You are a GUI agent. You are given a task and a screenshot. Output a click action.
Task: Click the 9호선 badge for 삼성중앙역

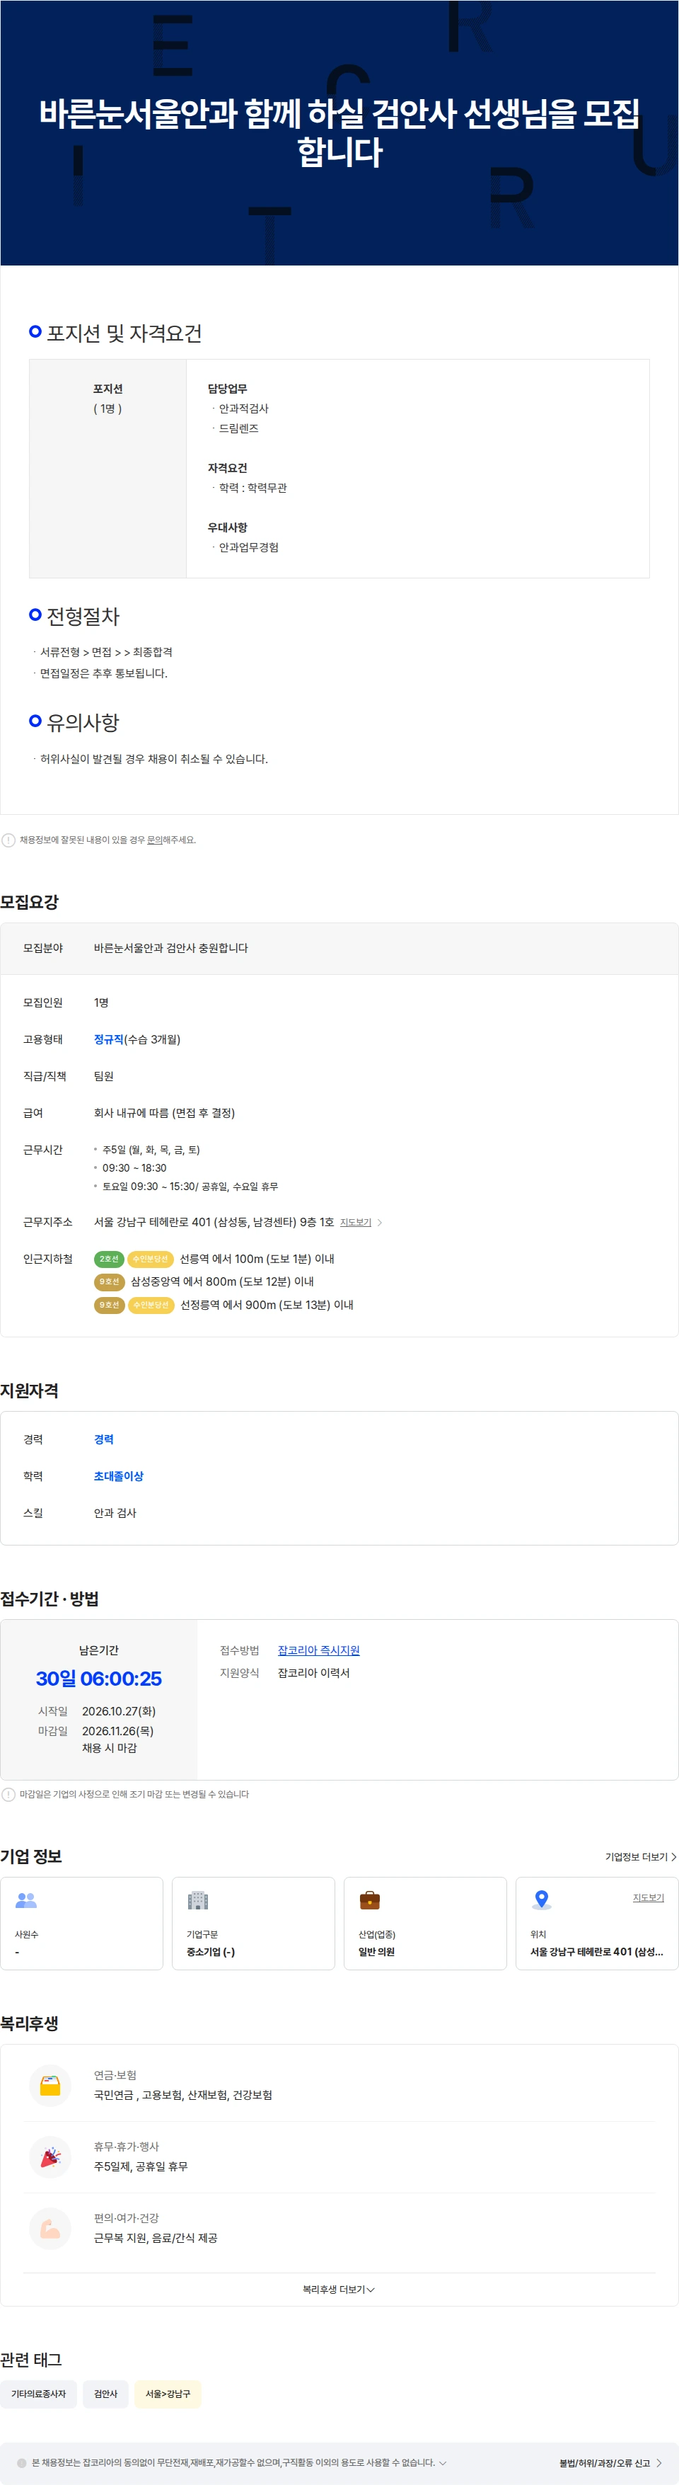coord(109,1282)
